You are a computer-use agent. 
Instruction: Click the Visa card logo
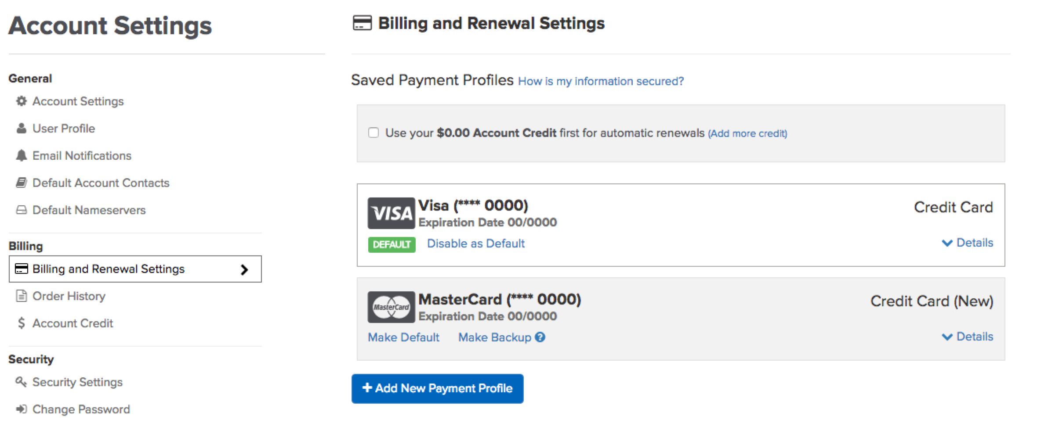pos(391,213)
